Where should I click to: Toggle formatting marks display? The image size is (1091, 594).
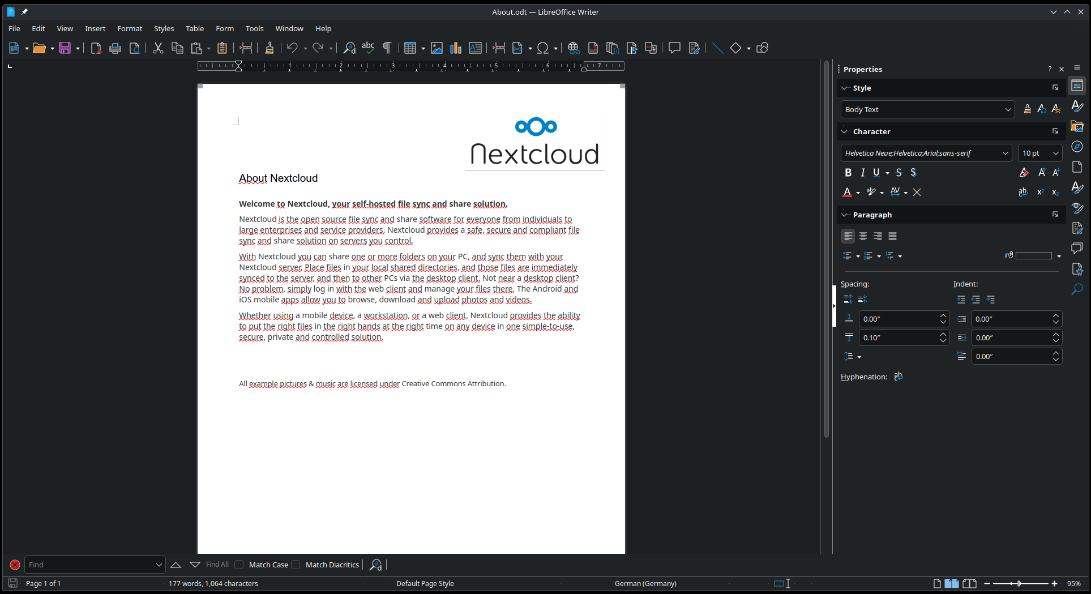387,48
